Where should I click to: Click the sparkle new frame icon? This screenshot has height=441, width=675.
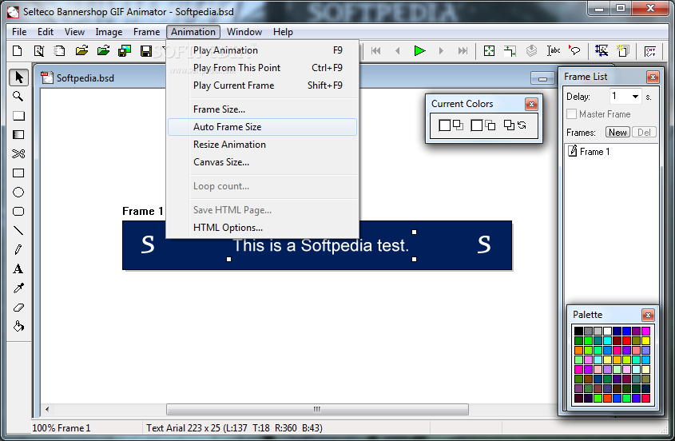(622, 51)
